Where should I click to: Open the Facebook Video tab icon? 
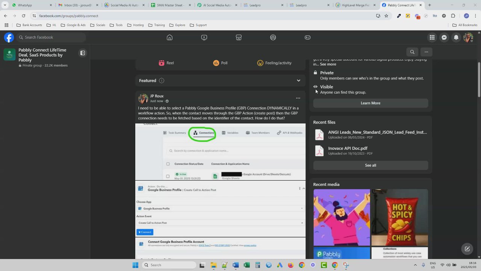[204, 37]
